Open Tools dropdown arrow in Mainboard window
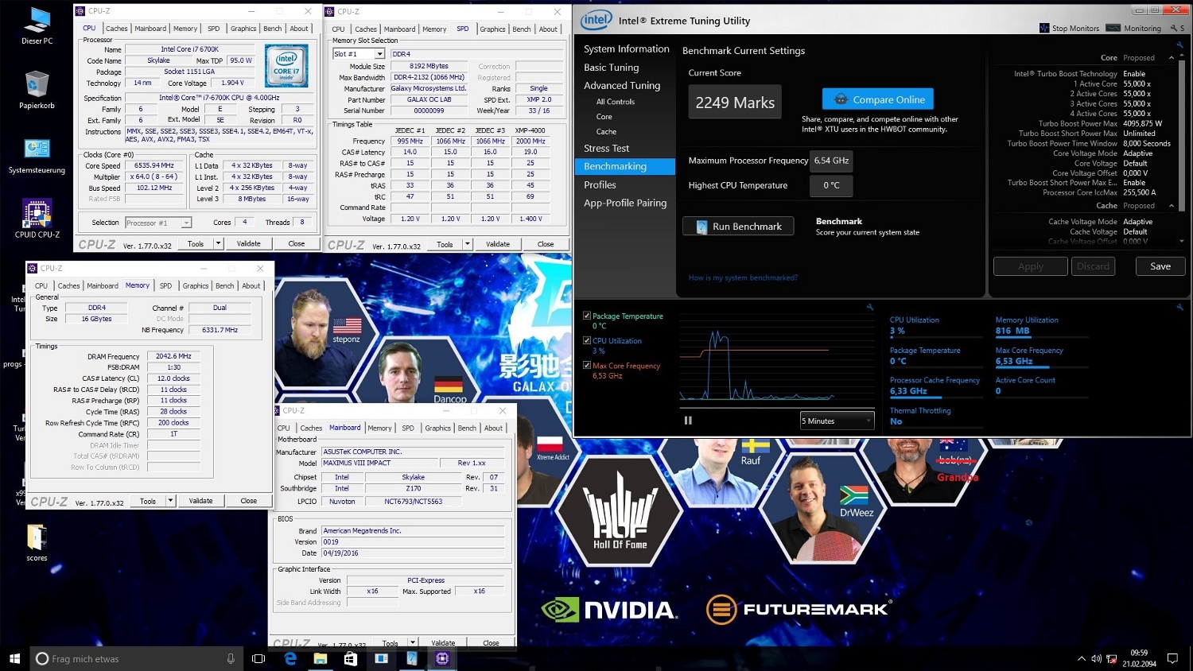 [x=412, y=642]
